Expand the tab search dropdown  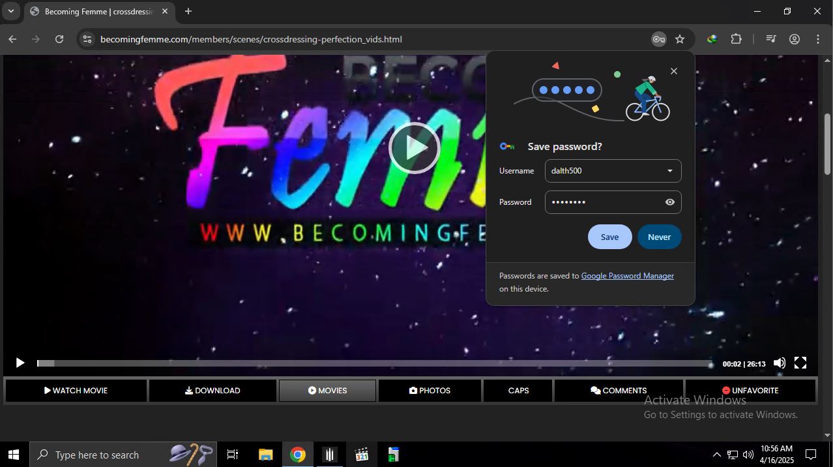point(10,11)
